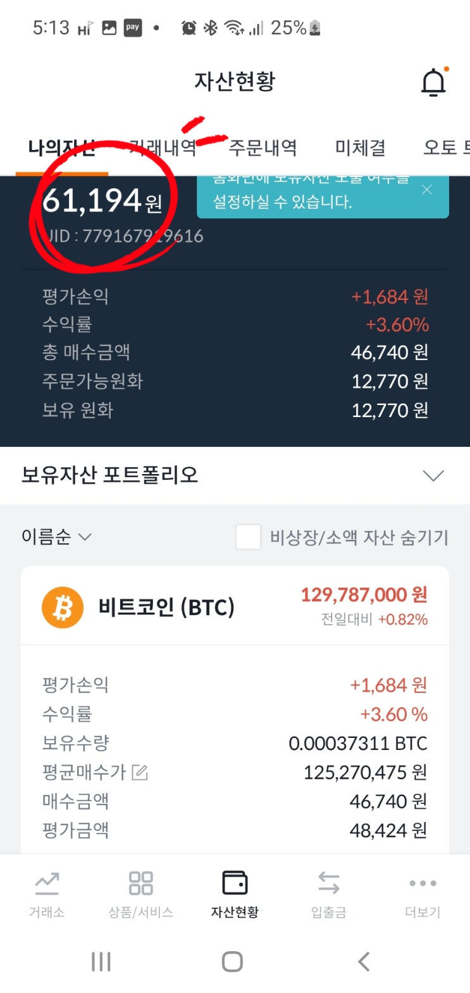The width and height of the screenshot is (470, 993).
Task: Open 상품/서비스 grid icon
Action: tap(140, 884)
